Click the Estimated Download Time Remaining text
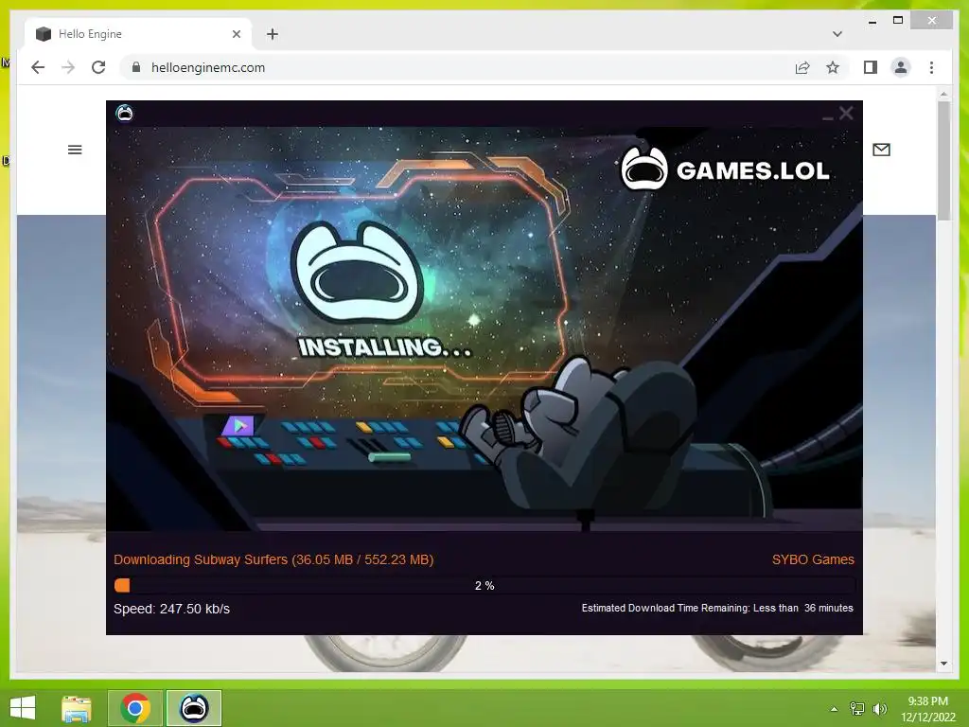The width and height of the screenshot is (969, 727). click(717, 609)
